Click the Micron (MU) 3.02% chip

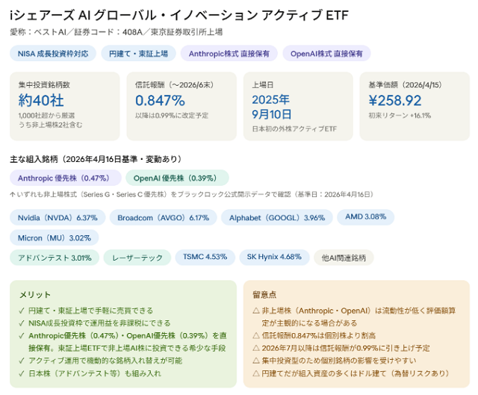coord(53,238)
